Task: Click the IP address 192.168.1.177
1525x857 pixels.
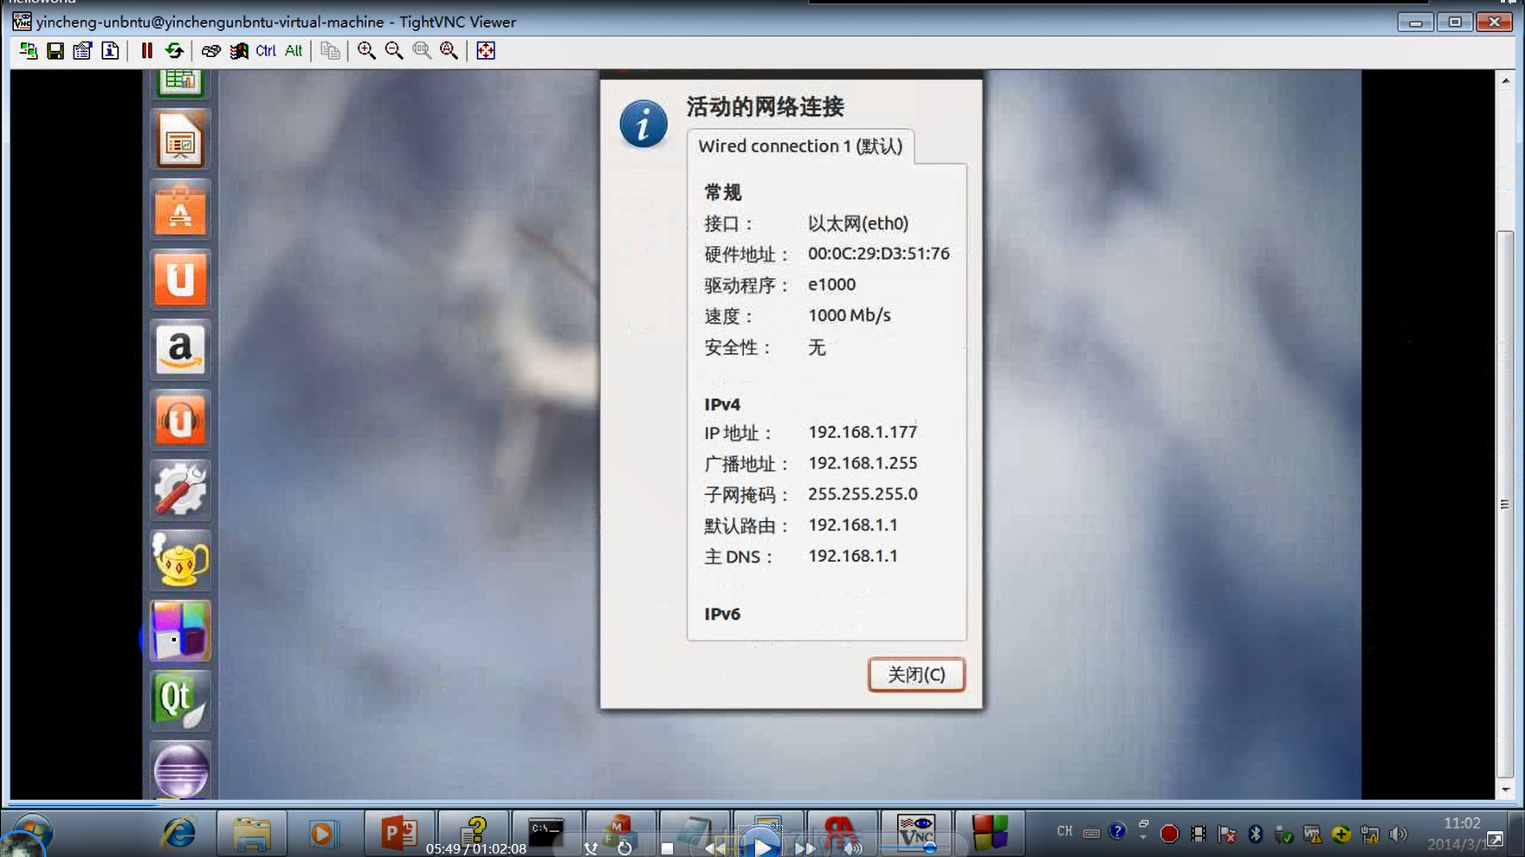Action: click(x=863, y=432)
